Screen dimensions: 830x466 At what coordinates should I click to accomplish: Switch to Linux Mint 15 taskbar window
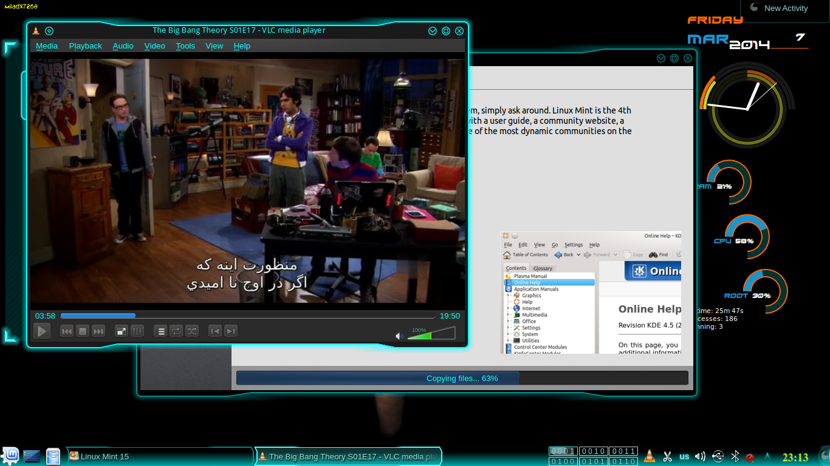158,456
